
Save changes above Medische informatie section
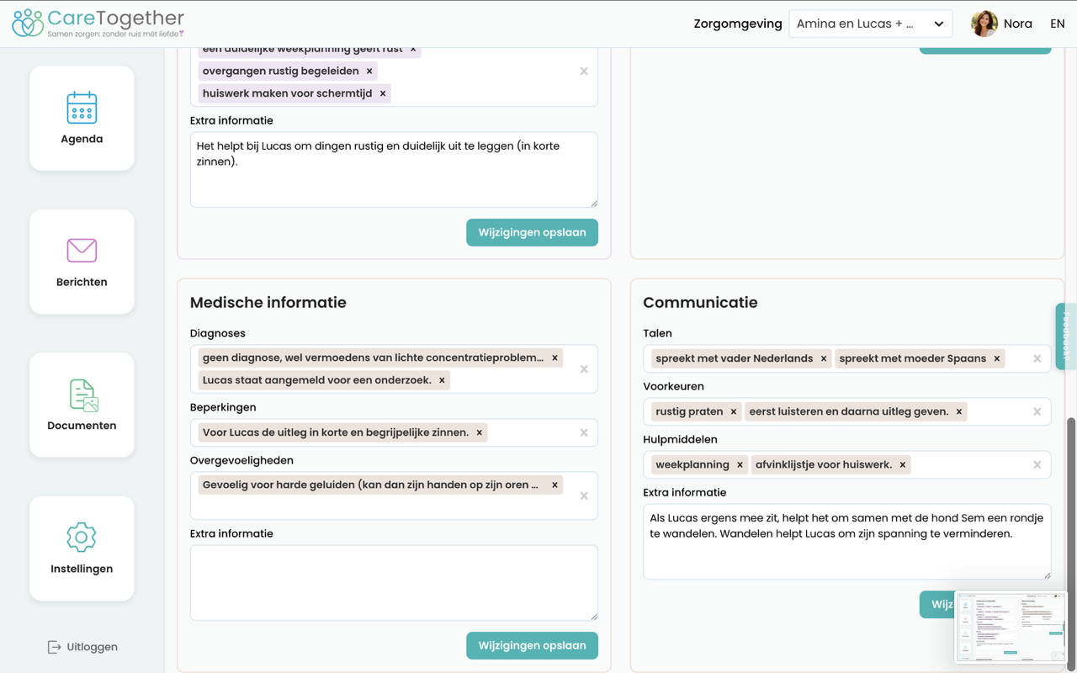click(x=532, y=232)
